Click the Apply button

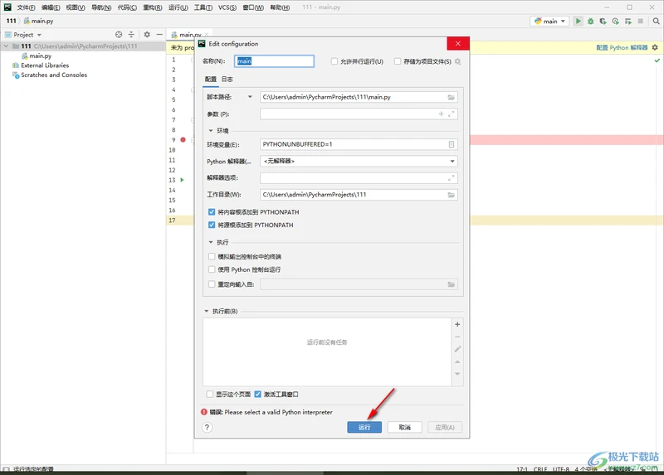(x=445, y=427)
